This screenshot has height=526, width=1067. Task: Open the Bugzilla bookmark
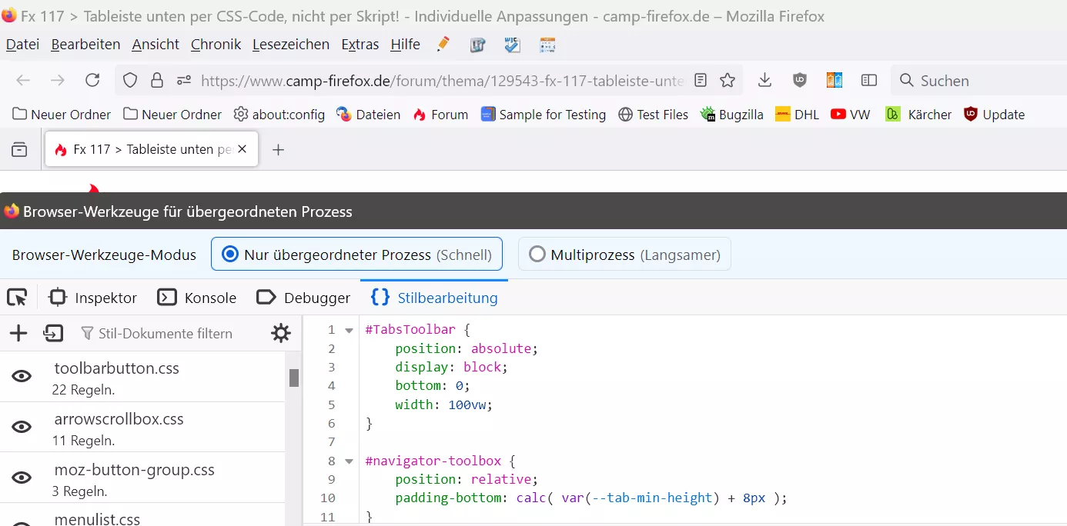[x=731, y=115]
